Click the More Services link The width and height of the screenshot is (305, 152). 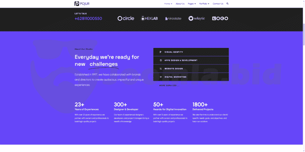tap(169, 85)
